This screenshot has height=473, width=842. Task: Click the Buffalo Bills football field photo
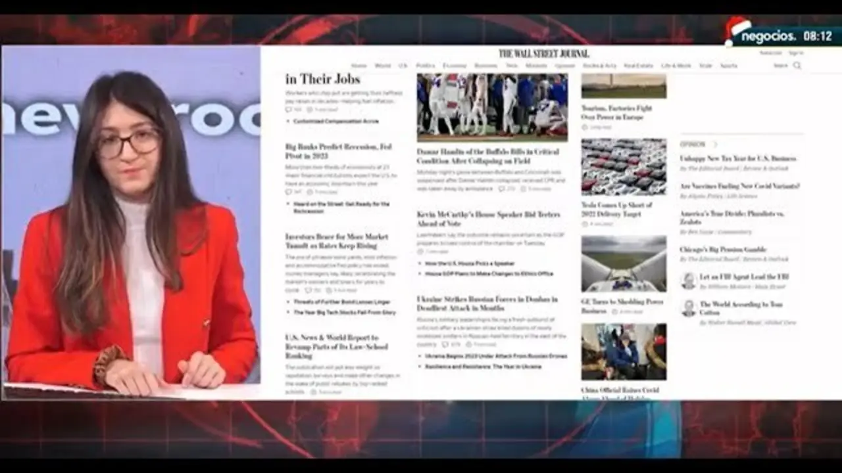[x=492, y=107]
